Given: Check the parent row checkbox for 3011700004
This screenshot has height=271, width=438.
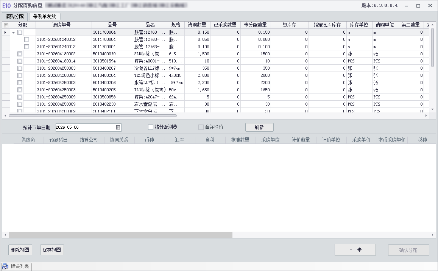Looking at the screenshot, I should tap(20, 33).
